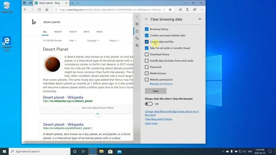276x155 pixels.
Task: Check Autofill data checkbox
Action: [x=147, y=61]
